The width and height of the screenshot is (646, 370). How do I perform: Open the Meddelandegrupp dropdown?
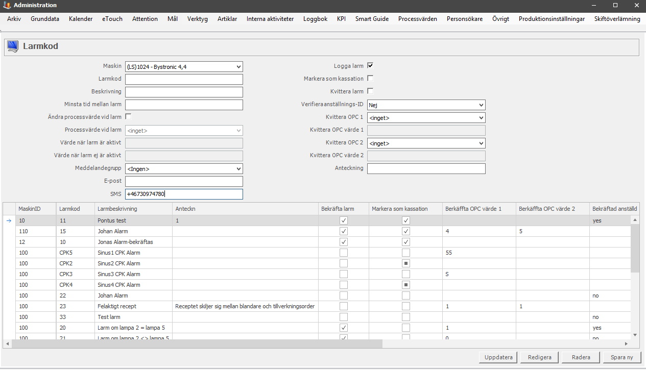pos(239,168)
